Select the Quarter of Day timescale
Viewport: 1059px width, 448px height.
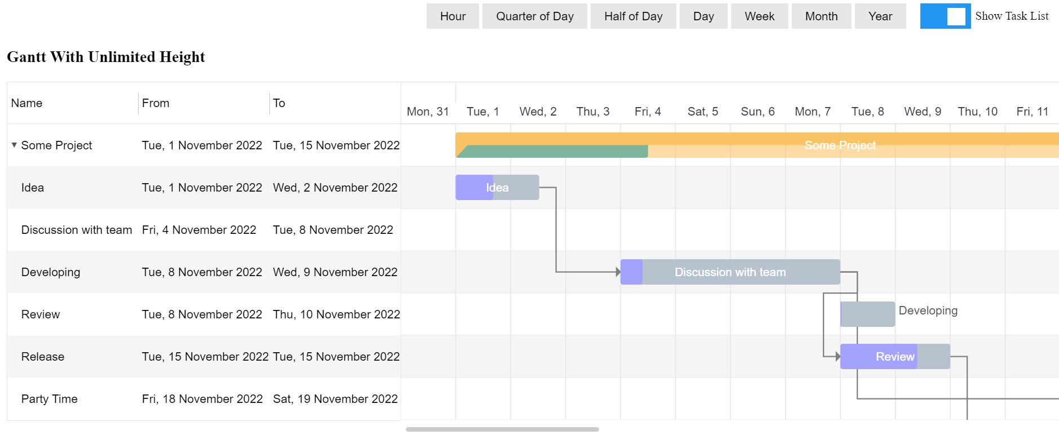[x=534, y=16]
